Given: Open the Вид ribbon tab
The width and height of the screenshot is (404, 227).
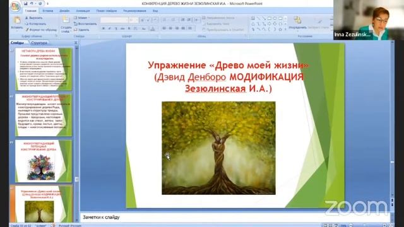Looking at the screenshot, I should 155,11.
